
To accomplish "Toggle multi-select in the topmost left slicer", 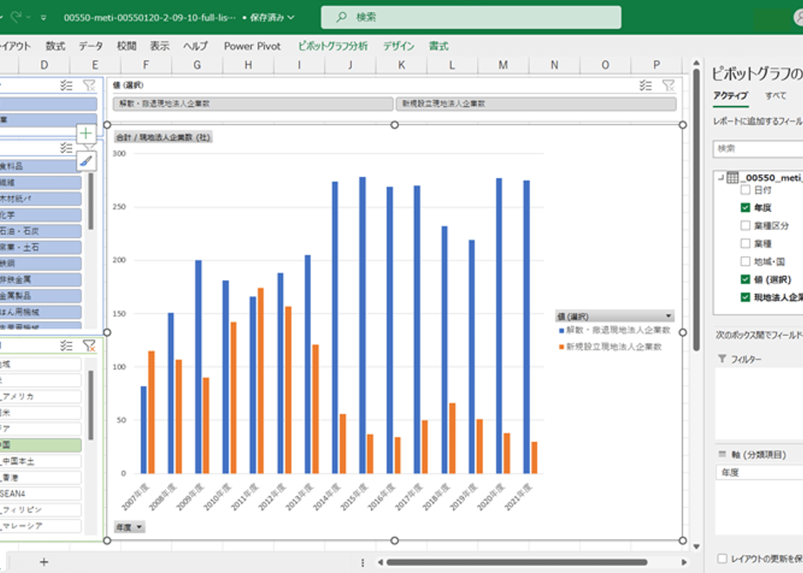I will [x=66, y=85].
